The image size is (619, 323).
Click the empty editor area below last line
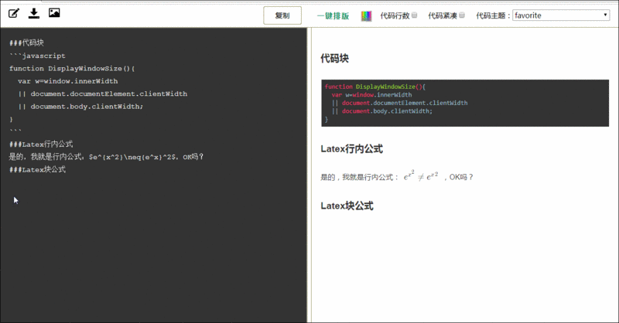(153, 249)
